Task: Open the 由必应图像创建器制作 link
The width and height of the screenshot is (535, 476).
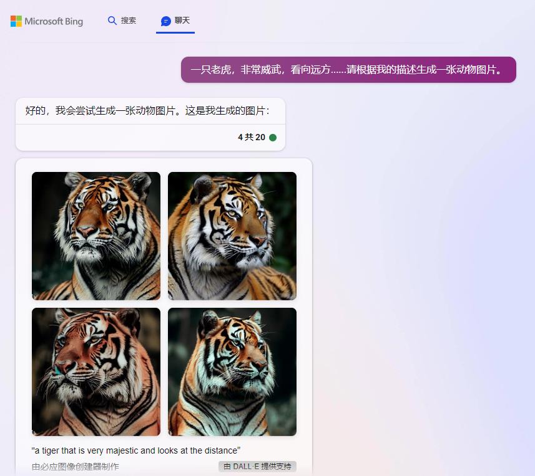Action: coord(76,467)
